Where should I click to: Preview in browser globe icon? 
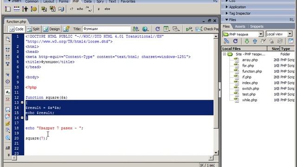click(145, 29)
